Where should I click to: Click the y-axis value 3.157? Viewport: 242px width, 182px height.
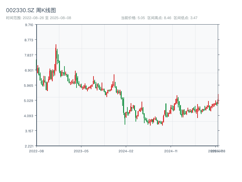tap(29, 131)
